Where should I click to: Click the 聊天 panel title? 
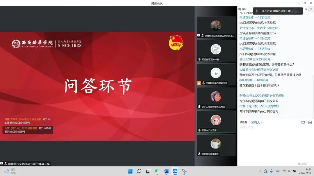point(245,9)
